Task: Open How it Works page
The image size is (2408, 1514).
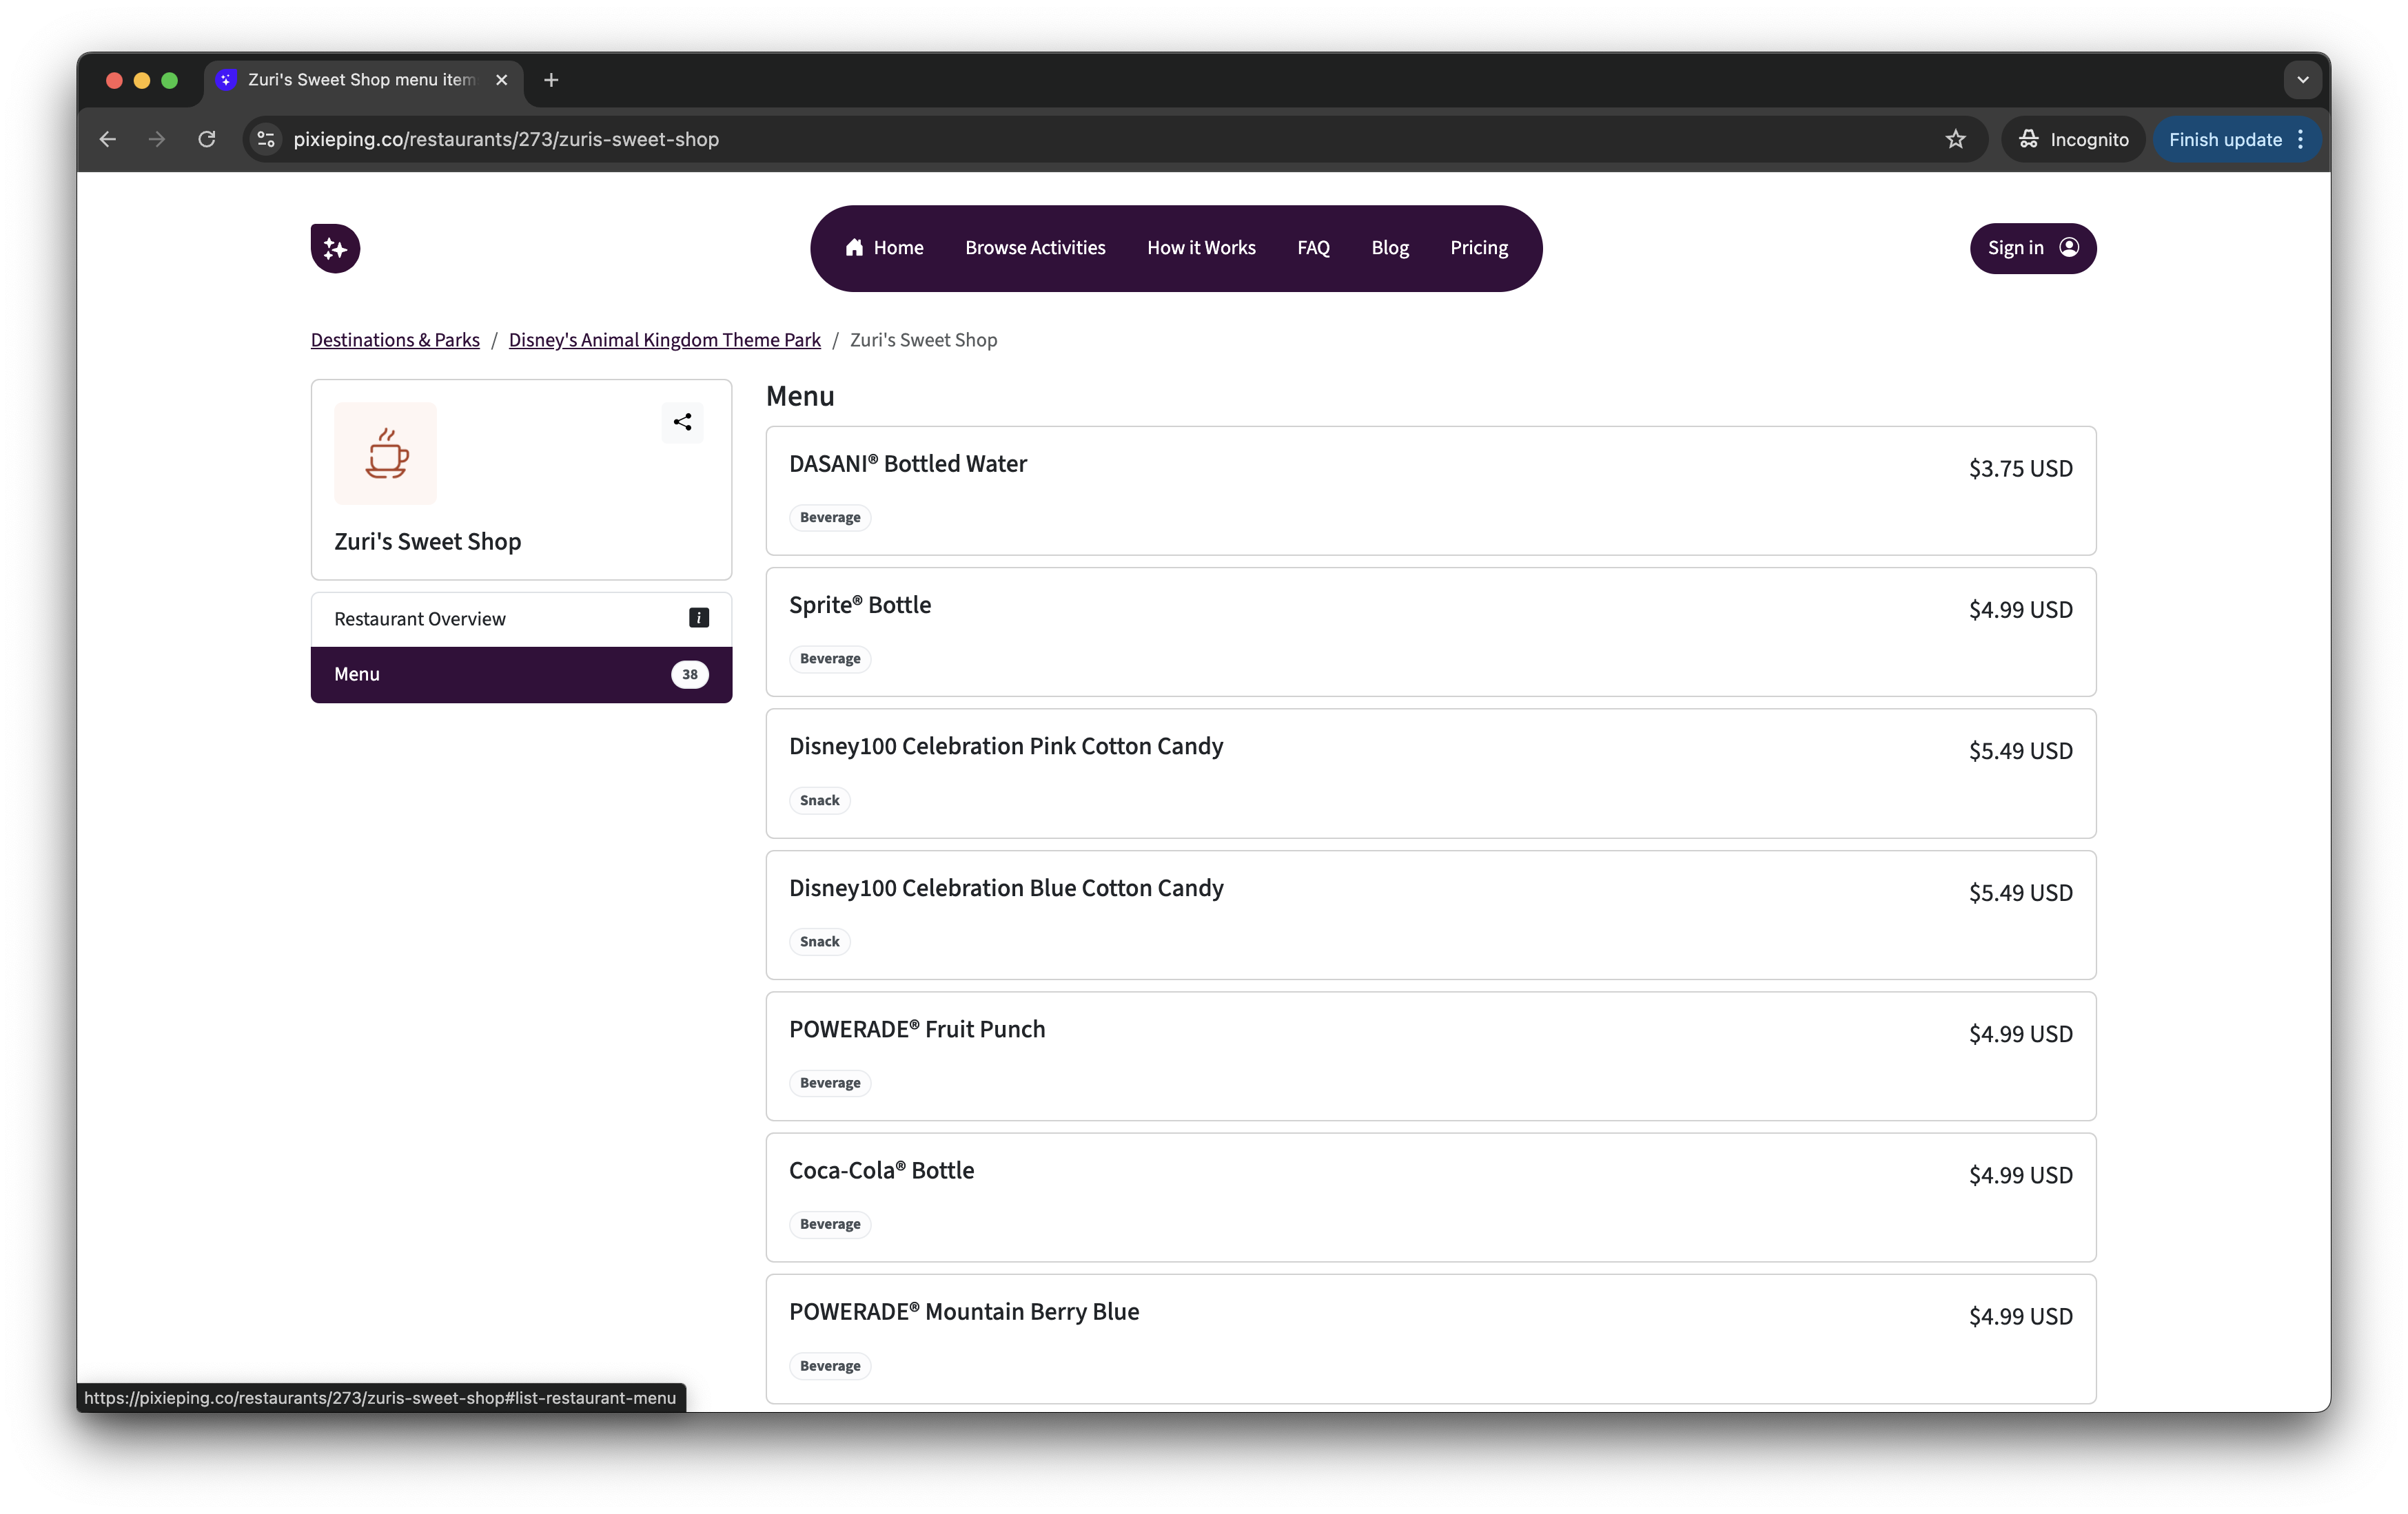Action: coord(1201,248)
